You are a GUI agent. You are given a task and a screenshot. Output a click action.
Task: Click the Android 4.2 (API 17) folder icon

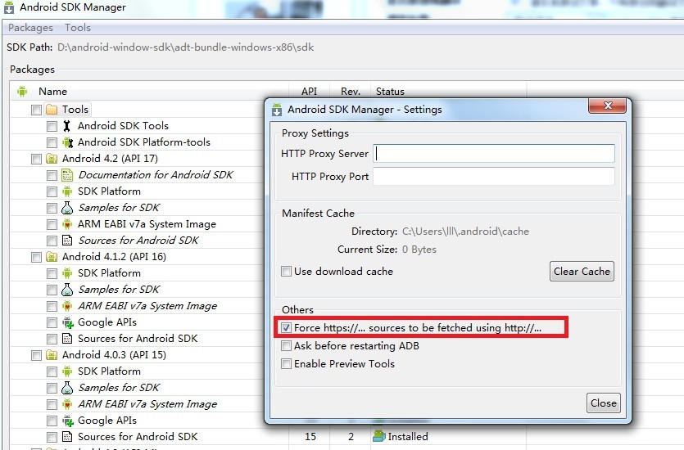[52, 159]
